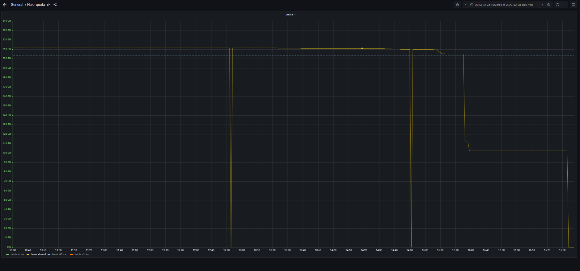The width and height of the screenshot is (580, 271).
Task: Open dashboard settings gear
Action: 457,5
